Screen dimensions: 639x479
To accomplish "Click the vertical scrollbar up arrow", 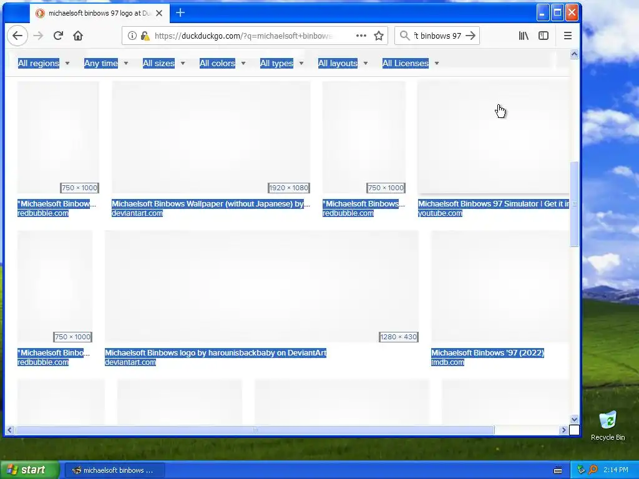I will [x=574, y=54].
